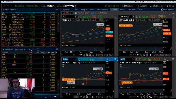The image size is (176, 99).
Task: Zoom out on the /MNQU20 chart
Action: [147, 55]
